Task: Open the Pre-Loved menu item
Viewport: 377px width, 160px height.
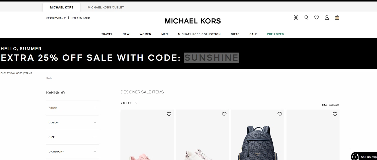Action: click(275, 34)
